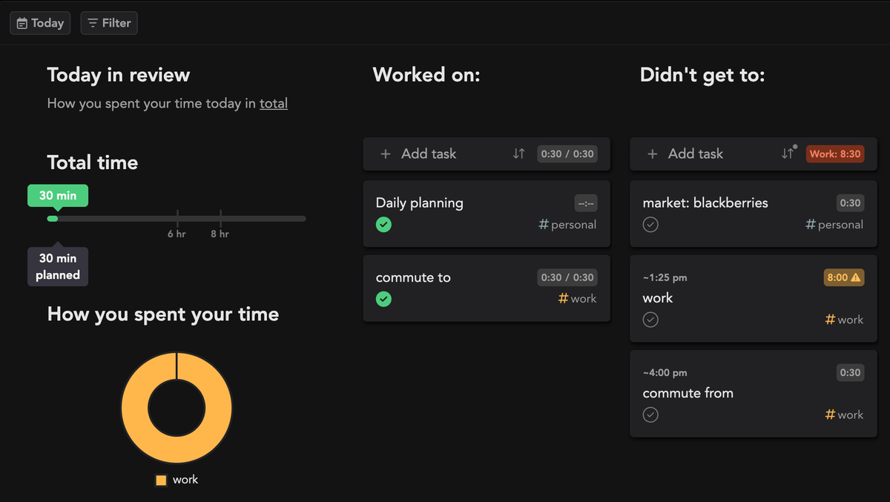Open the Filter menu
The image size is (890, 502).
(x=109, y=23)
